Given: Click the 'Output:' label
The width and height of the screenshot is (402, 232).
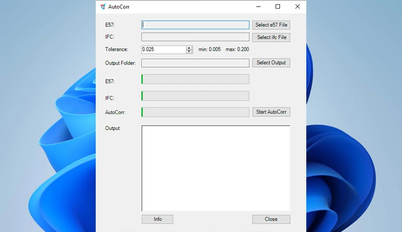Looking at the screenshot, I should 113,128.
